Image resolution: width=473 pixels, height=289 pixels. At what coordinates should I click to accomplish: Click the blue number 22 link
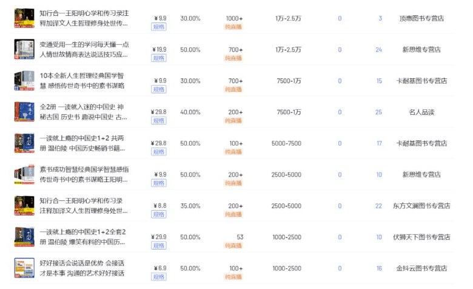click(378, 206)
